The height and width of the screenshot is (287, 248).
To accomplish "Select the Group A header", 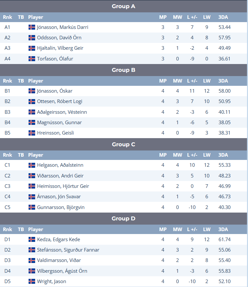I will tap(124, 6).
